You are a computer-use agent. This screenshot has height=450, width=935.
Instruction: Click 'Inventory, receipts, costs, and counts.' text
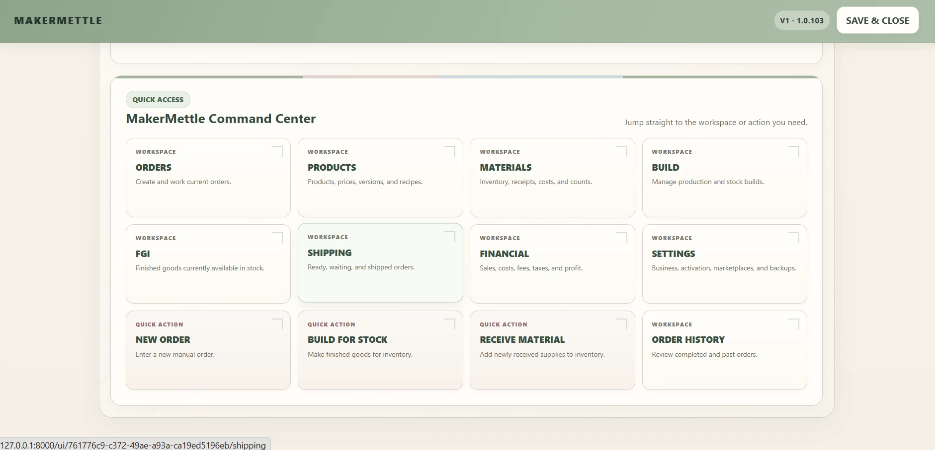coord(536,182)
